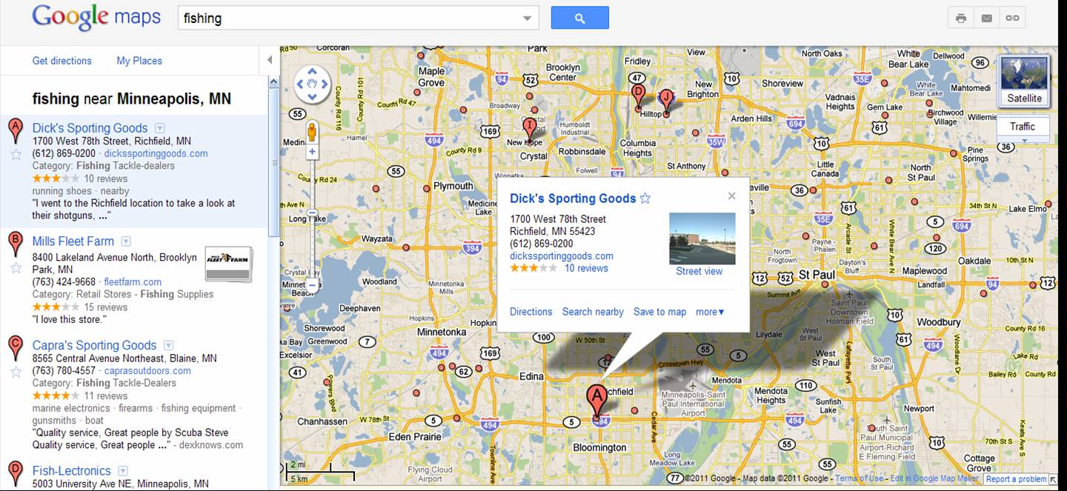Open the Street view thumbnail image
1067x491 pixels.
click(x=702, y=238)
